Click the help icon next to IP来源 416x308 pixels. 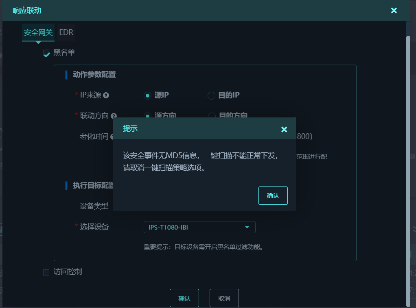(106, 95)
